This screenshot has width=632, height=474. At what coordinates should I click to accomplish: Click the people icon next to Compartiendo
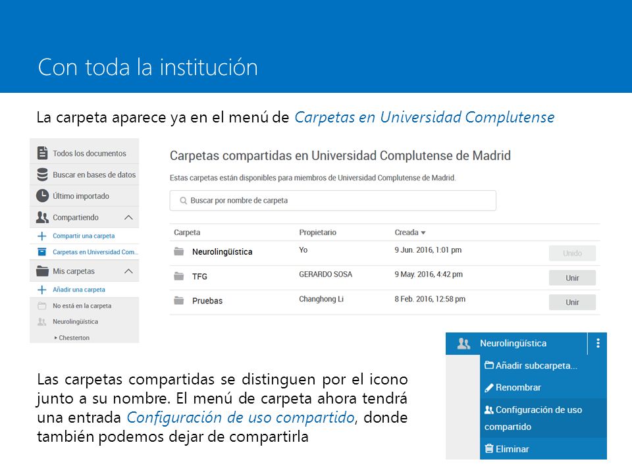pos(42,217)
